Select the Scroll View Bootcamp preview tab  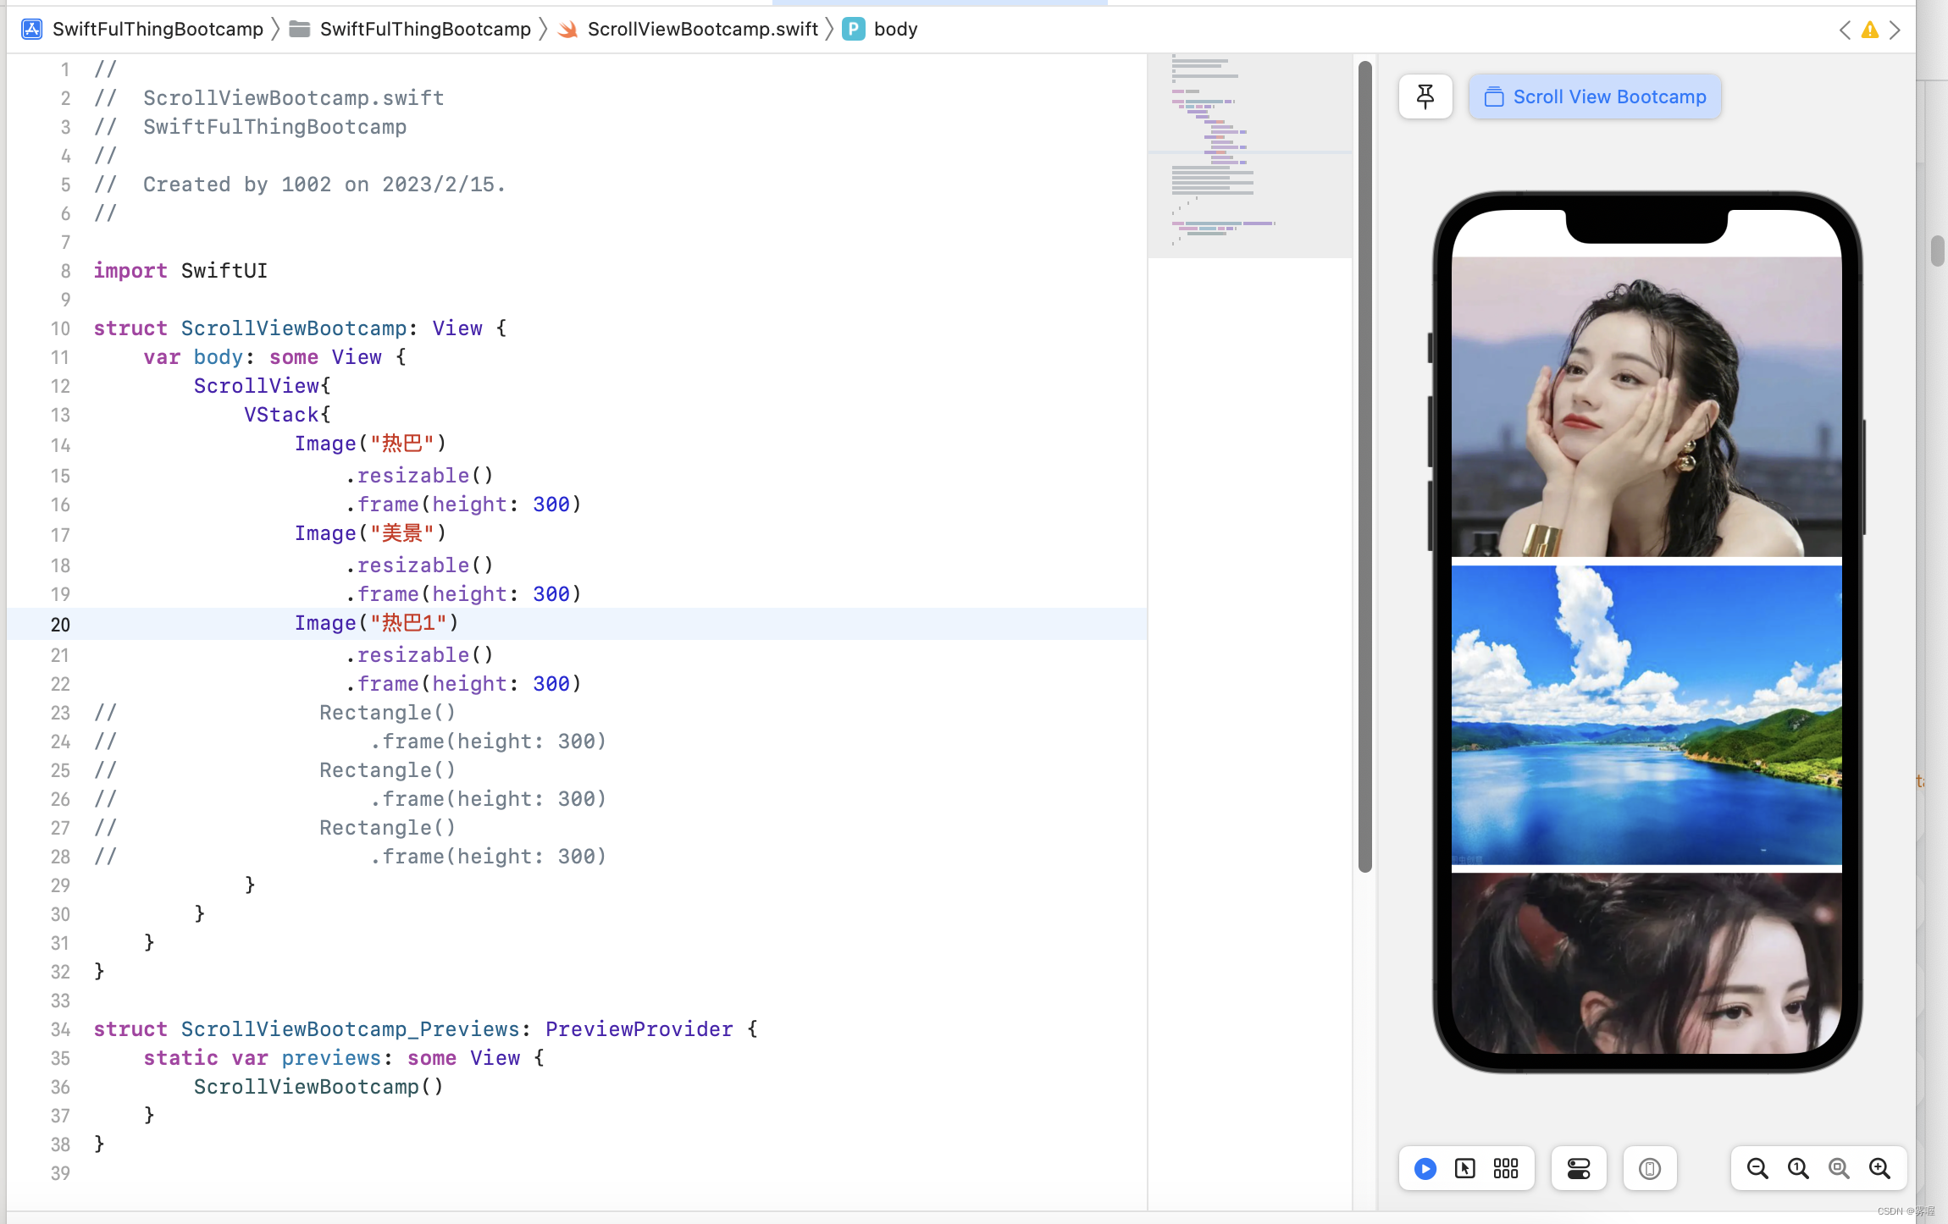tap(1595, 96)
